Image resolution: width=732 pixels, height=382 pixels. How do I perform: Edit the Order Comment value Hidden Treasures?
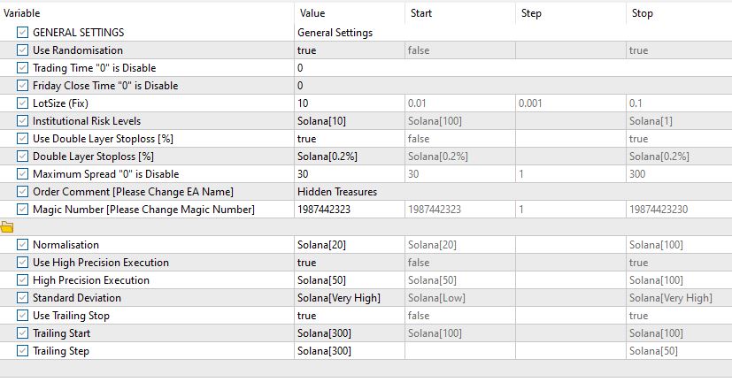click(348, 192)
